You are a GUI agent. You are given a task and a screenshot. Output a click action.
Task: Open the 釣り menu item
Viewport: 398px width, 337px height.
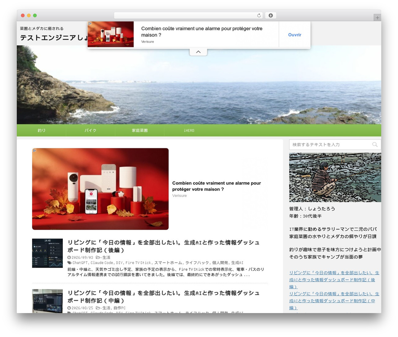coord(41,131)
